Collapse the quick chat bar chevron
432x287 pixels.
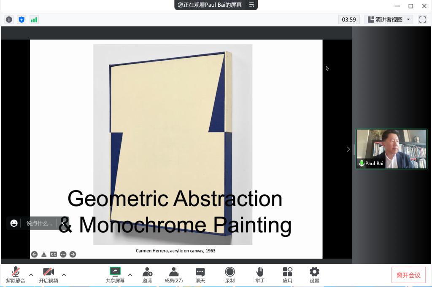(x=63, y=223)
